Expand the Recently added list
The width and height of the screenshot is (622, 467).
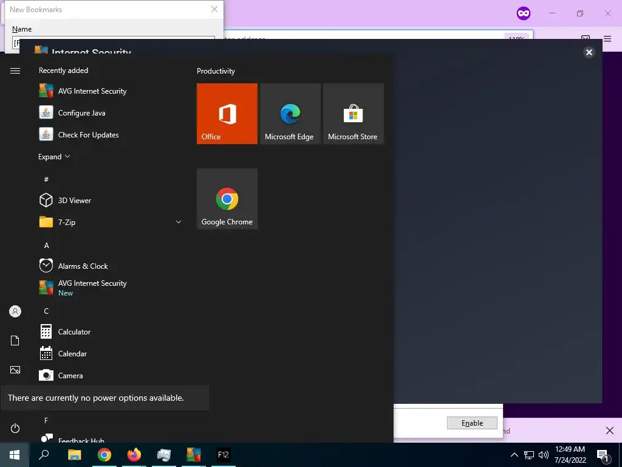(54, 156)
